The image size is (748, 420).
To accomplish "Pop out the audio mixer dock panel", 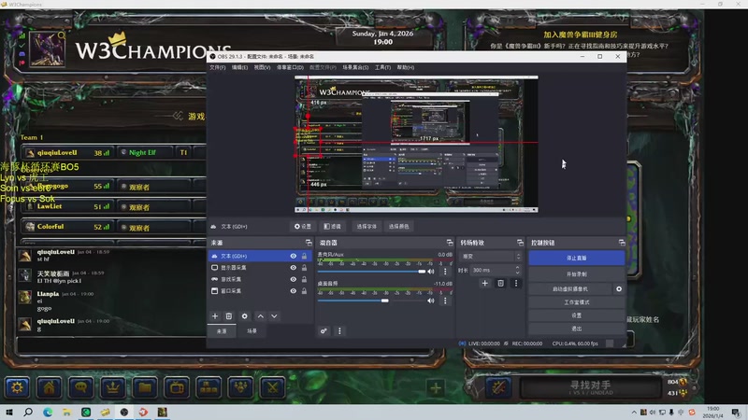I will pos(450,243).
